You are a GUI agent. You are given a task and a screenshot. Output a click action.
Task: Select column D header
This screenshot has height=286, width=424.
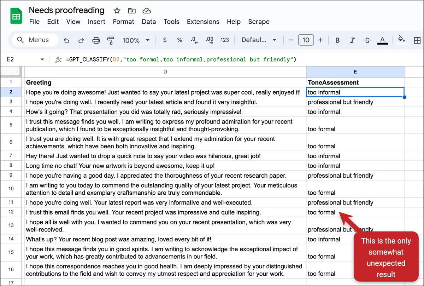pyautogui.click(x=165, y=72)
